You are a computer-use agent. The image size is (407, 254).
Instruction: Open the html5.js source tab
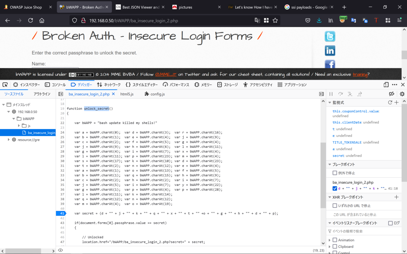[127, 94]
